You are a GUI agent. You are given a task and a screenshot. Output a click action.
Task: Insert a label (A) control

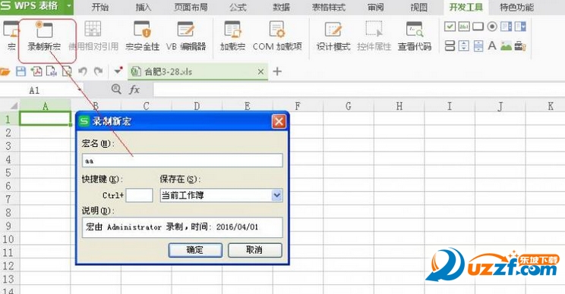[x=492, y=45]
